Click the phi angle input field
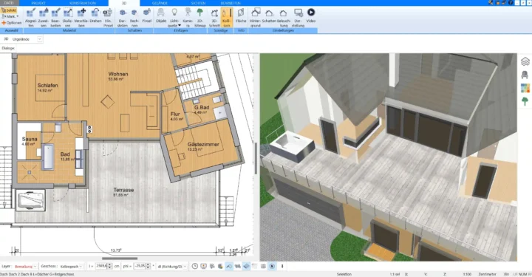 (140, 267)
